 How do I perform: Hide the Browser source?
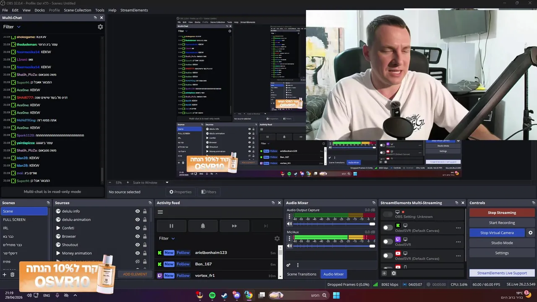(137, 237)
